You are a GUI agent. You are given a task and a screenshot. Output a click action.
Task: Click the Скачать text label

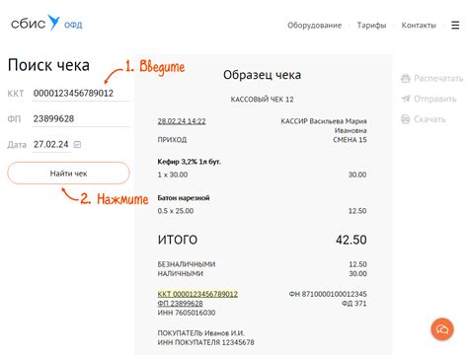click(429, 119)
